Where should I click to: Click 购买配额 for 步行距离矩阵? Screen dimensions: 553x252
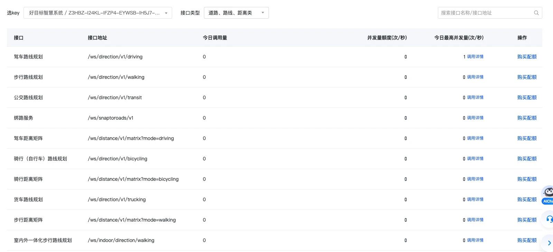point(527,220)
